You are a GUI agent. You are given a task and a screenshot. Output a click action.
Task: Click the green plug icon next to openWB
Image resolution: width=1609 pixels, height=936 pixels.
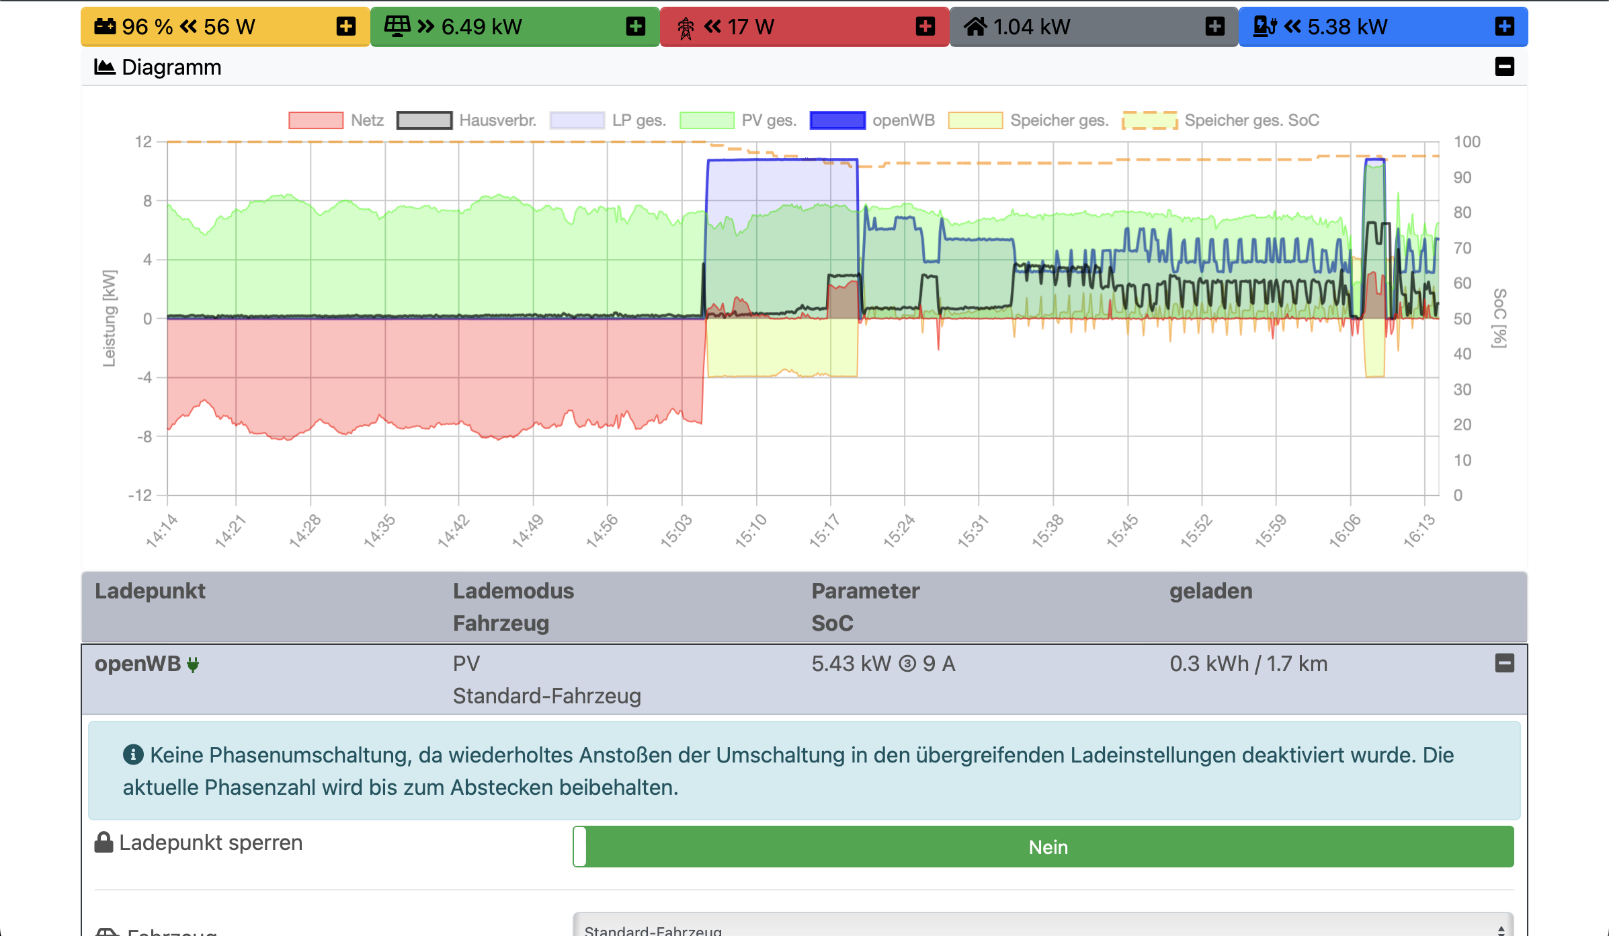click(193, 665)
